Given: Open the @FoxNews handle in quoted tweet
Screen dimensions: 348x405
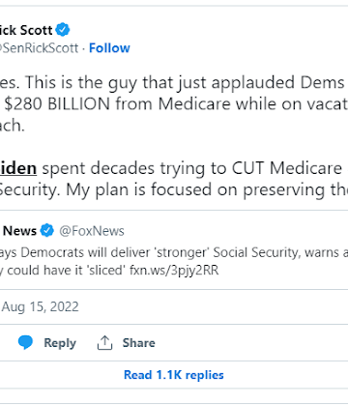Looking at the screenshot, I should coord(92,231).
